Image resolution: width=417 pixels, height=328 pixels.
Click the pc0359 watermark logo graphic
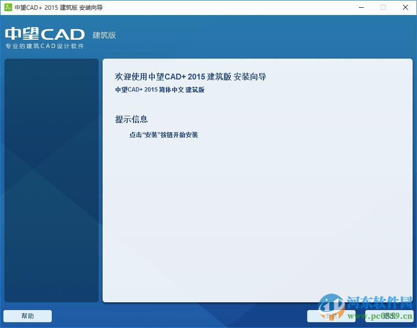(333, 310)
